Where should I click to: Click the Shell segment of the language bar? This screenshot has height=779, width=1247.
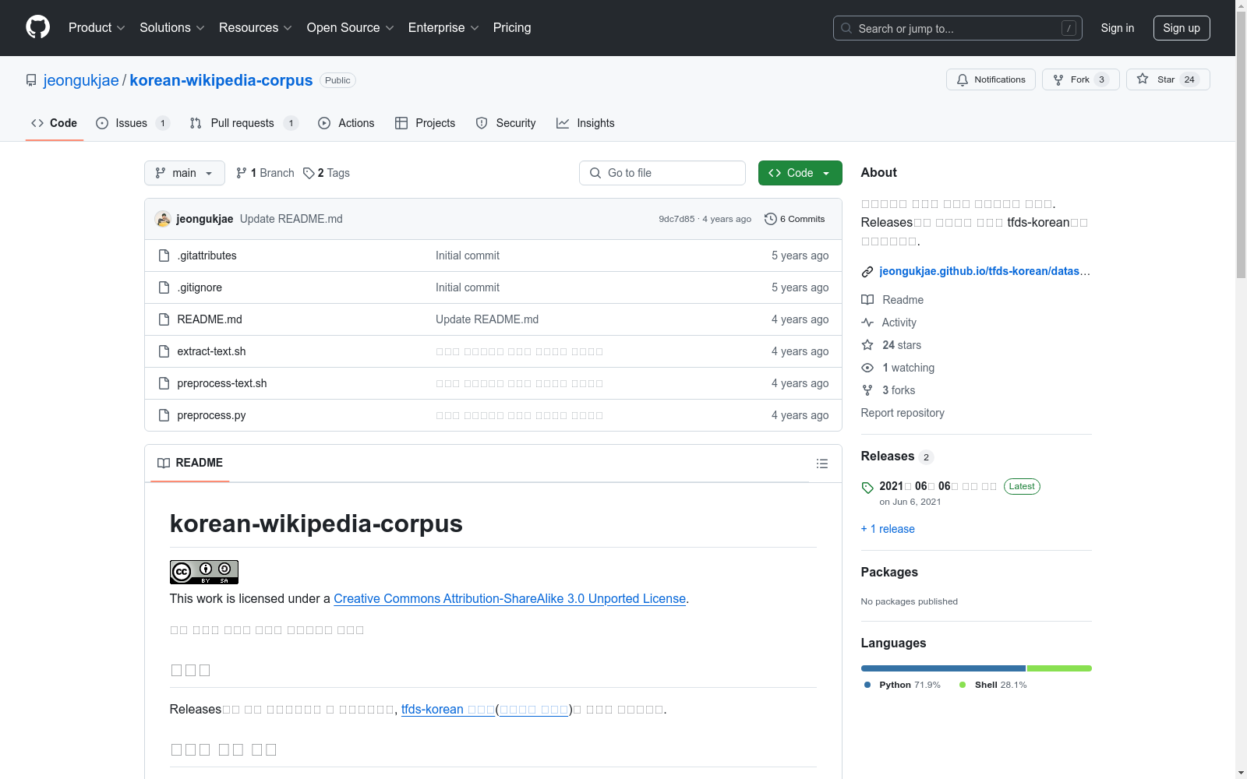pos(1059,668)
